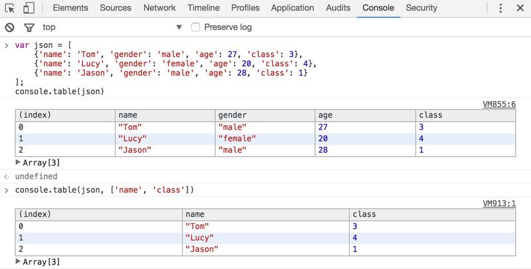Open the VM913:1 source link
531x269 pixels.
point(499,203)
